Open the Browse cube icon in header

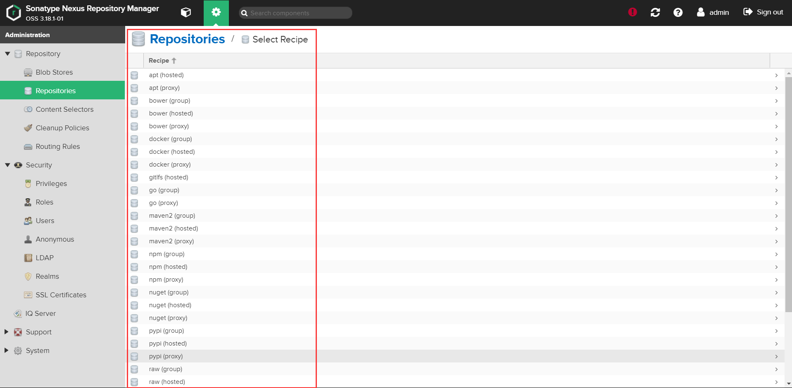[x=186, y=13]
